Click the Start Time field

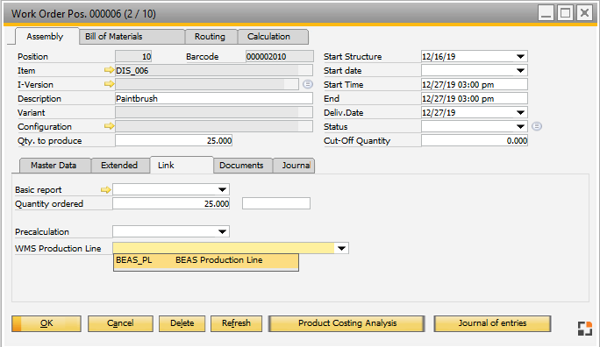[x=474, y=84]
